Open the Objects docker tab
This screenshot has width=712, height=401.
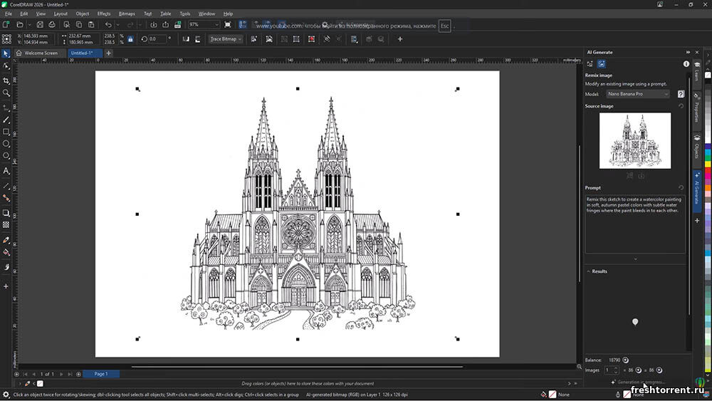tap(697, 149)
